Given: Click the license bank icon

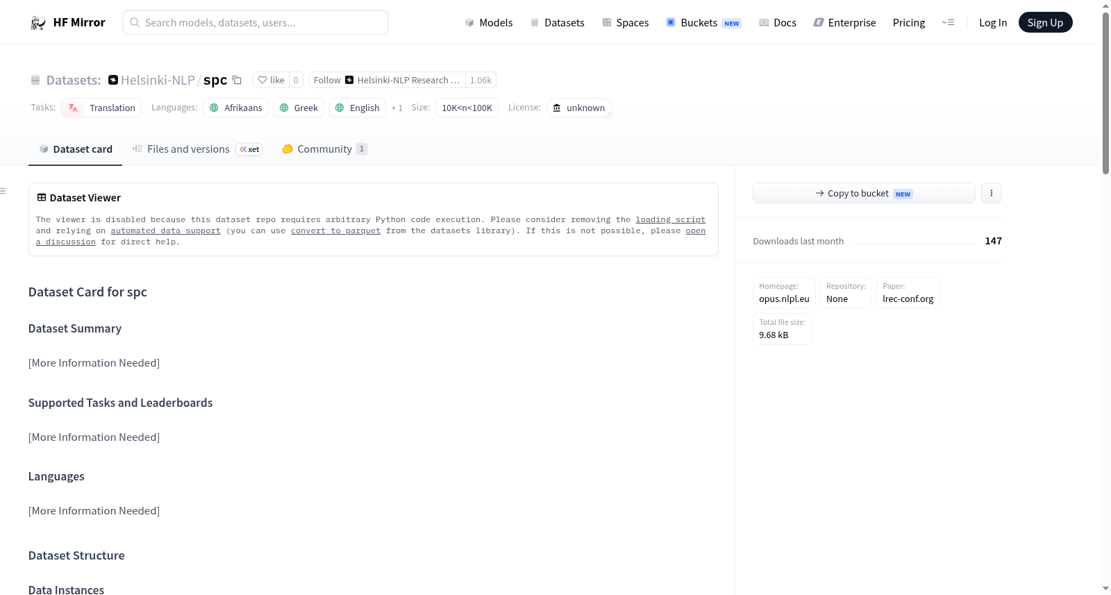Looking at the screenshot, I should coord(557,108).
